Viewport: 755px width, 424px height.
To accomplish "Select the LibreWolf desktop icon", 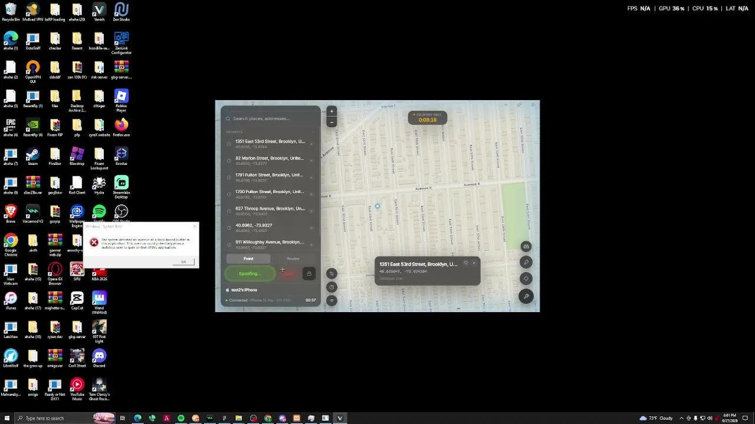I will (x=11, y=358).
